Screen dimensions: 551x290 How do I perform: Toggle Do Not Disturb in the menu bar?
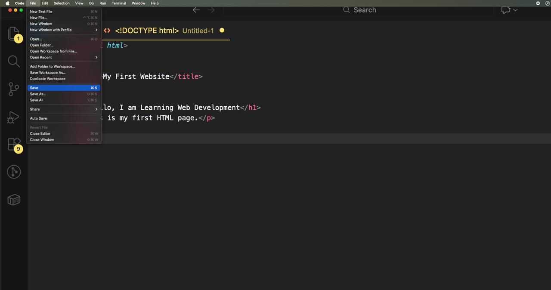pos(547,3)
